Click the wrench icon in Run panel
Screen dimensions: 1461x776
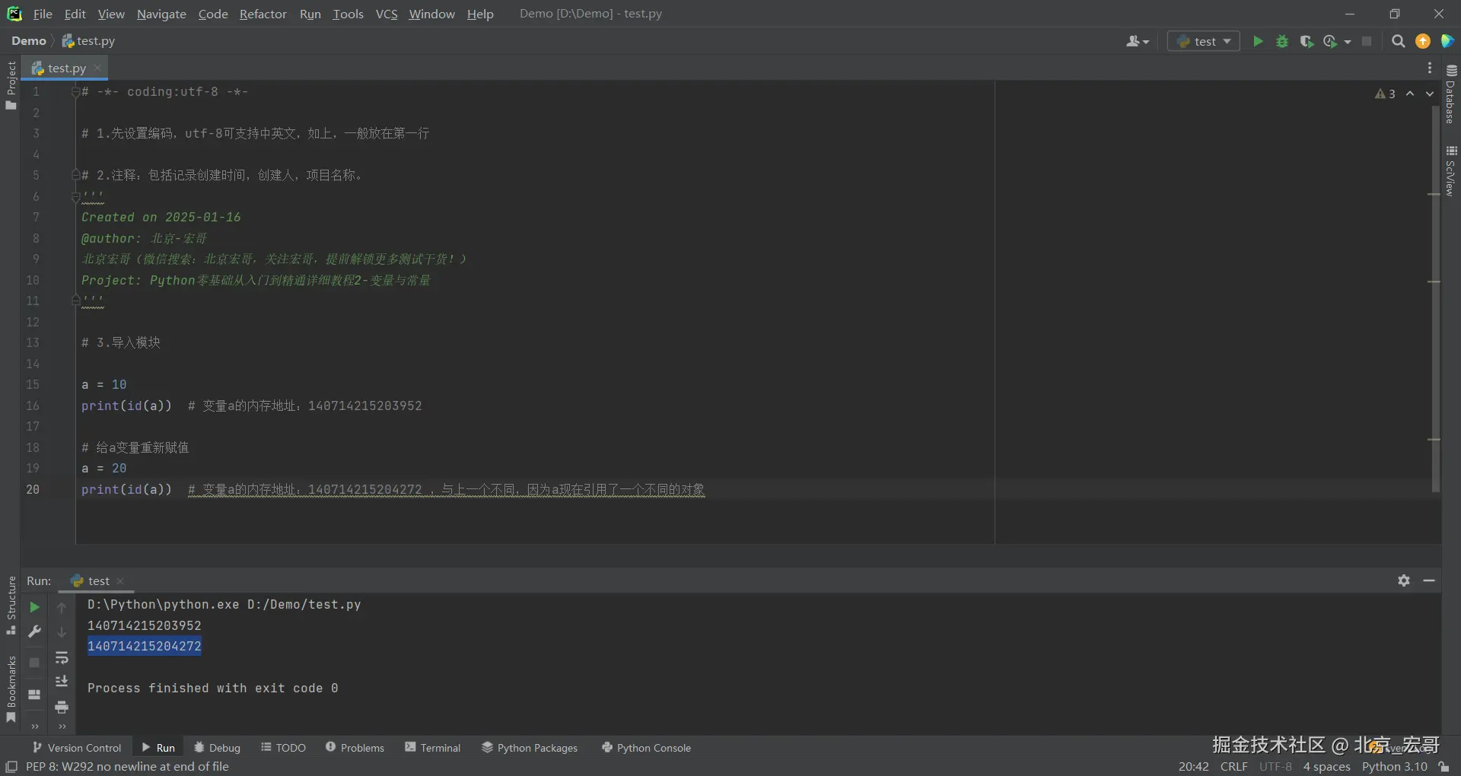point(34,631)
